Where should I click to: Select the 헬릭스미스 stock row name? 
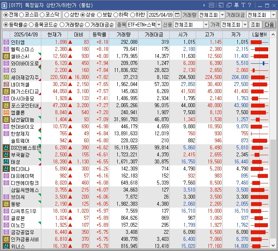pyautogui.click(x=23, y=49)
